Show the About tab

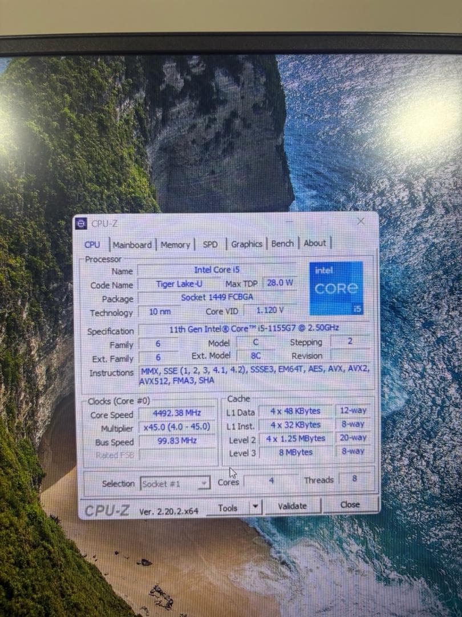click(x=315, y=243)
